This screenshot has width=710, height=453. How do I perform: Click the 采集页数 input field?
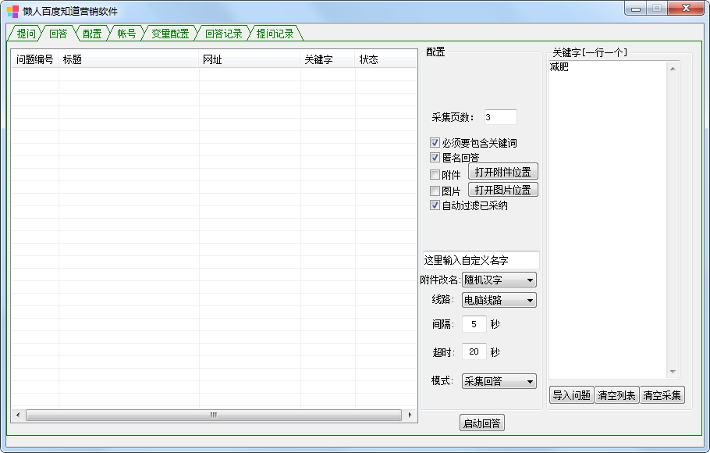499,117
